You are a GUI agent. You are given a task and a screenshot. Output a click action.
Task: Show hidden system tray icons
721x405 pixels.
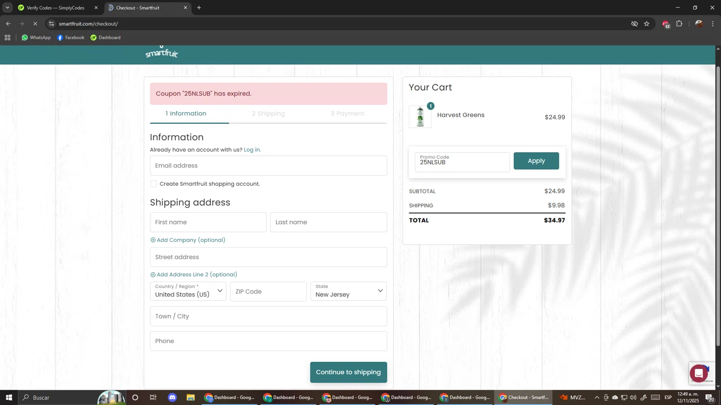pos(597,397)
